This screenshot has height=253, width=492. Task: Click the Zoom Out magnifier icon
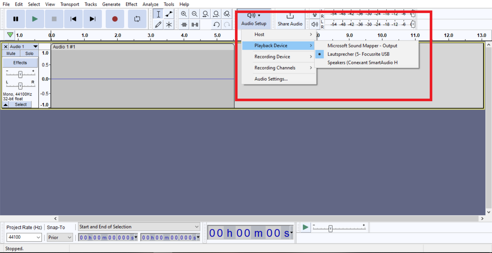click(x=195, y=14)
